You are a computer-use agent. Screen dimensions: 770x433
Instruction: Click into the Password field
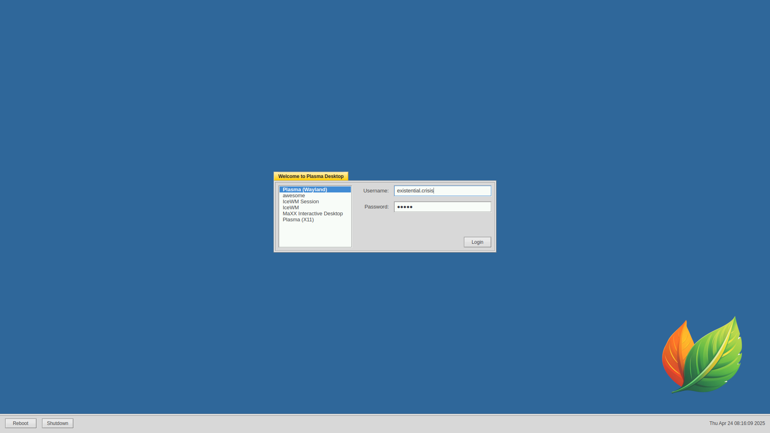point(442,207)
